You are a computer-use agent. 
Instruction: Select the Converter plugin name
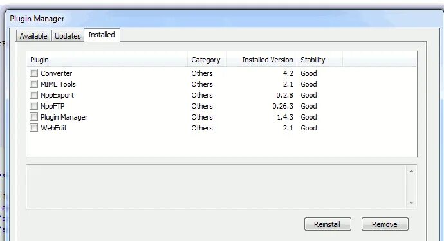(x=57, y=73)
